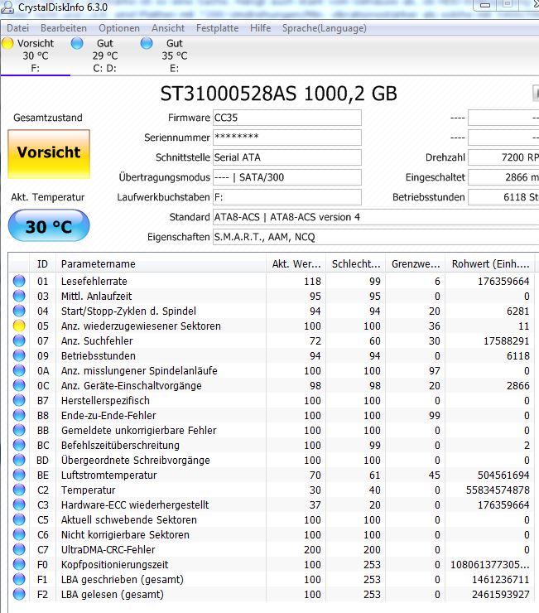This screenshot has height=613, width=539.
Task: Select drive C: D: tab
Action: pyautogui.click(x=105, y=56)
